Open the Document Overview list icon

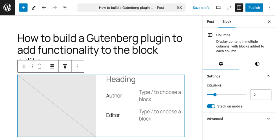[x=65, y=8]
